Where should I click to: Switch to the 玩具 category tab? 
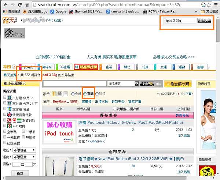coord(145,67)
